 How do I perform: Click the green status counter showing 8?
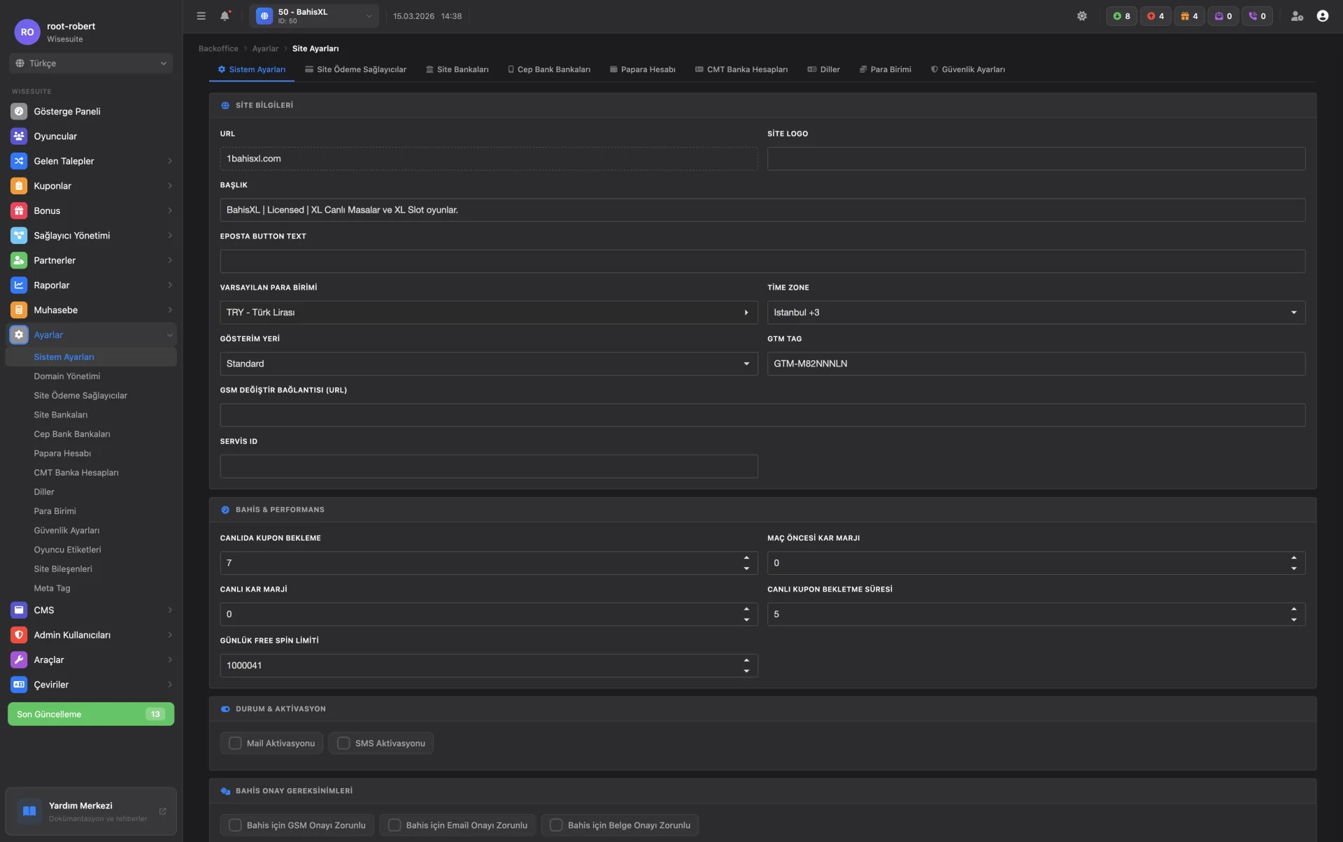(1121, 16)
